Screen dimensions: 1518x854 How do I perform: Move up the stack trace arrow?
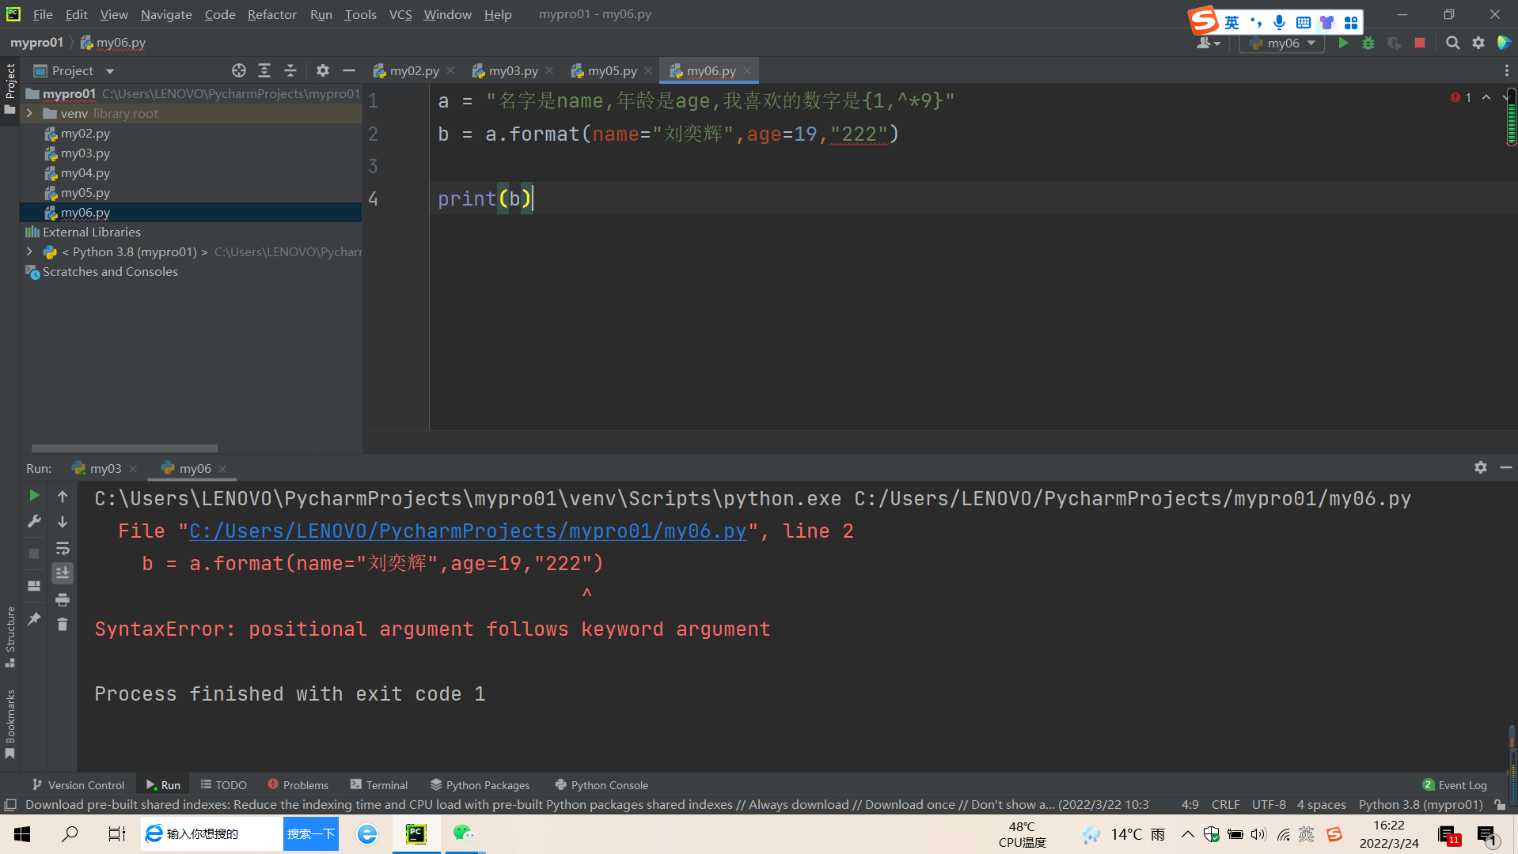click(x=63, y=497)
